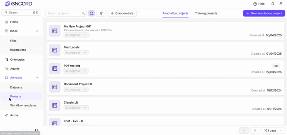Click Classic Lit project icon

pyautogui.click(x=55, y=105)
